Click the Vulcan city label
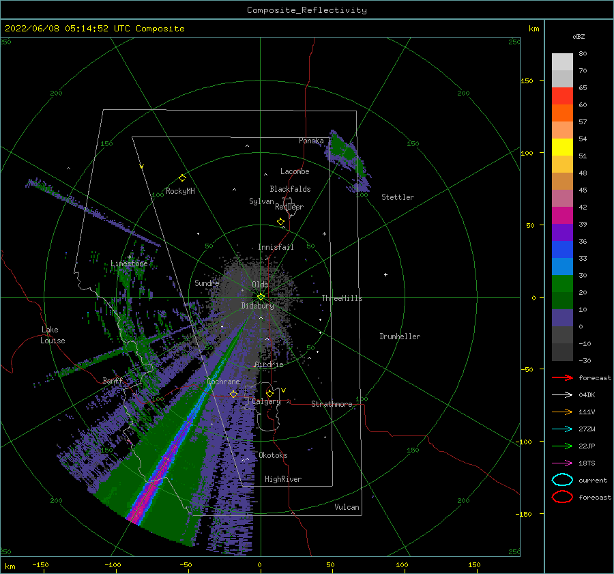This screenshot has height=574, width=614. (347, 507)
